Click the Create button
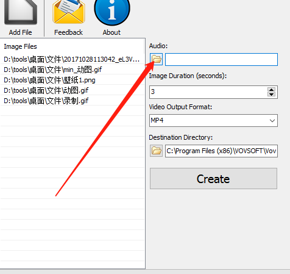Viewport: 290px width, 274px height. point(213,179)
